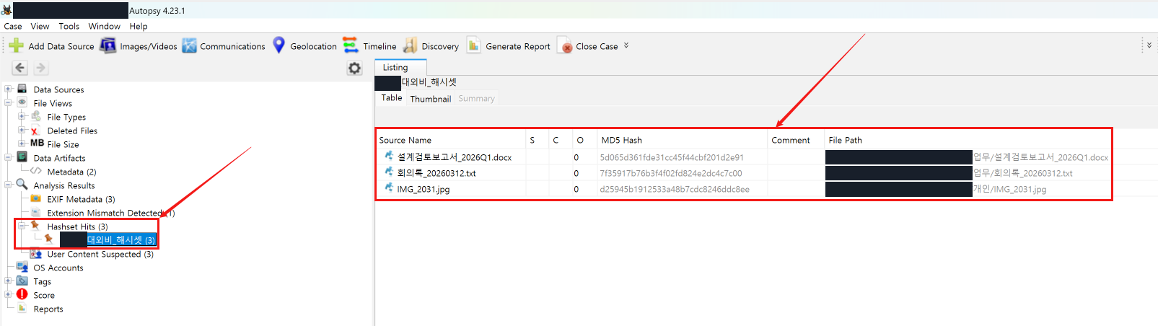
Task: Click the Hashset Hits star icon
Action: pos(35,226)
